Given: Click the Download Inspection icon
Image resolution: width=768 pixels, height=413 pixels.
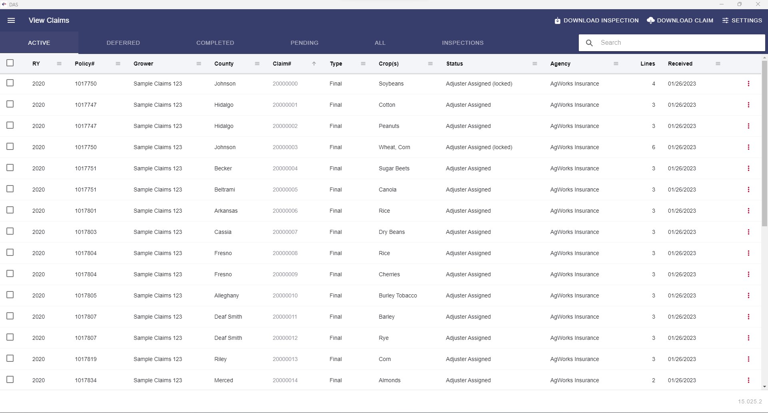Looking at the screenshot, I should click(x=557, y=20).
